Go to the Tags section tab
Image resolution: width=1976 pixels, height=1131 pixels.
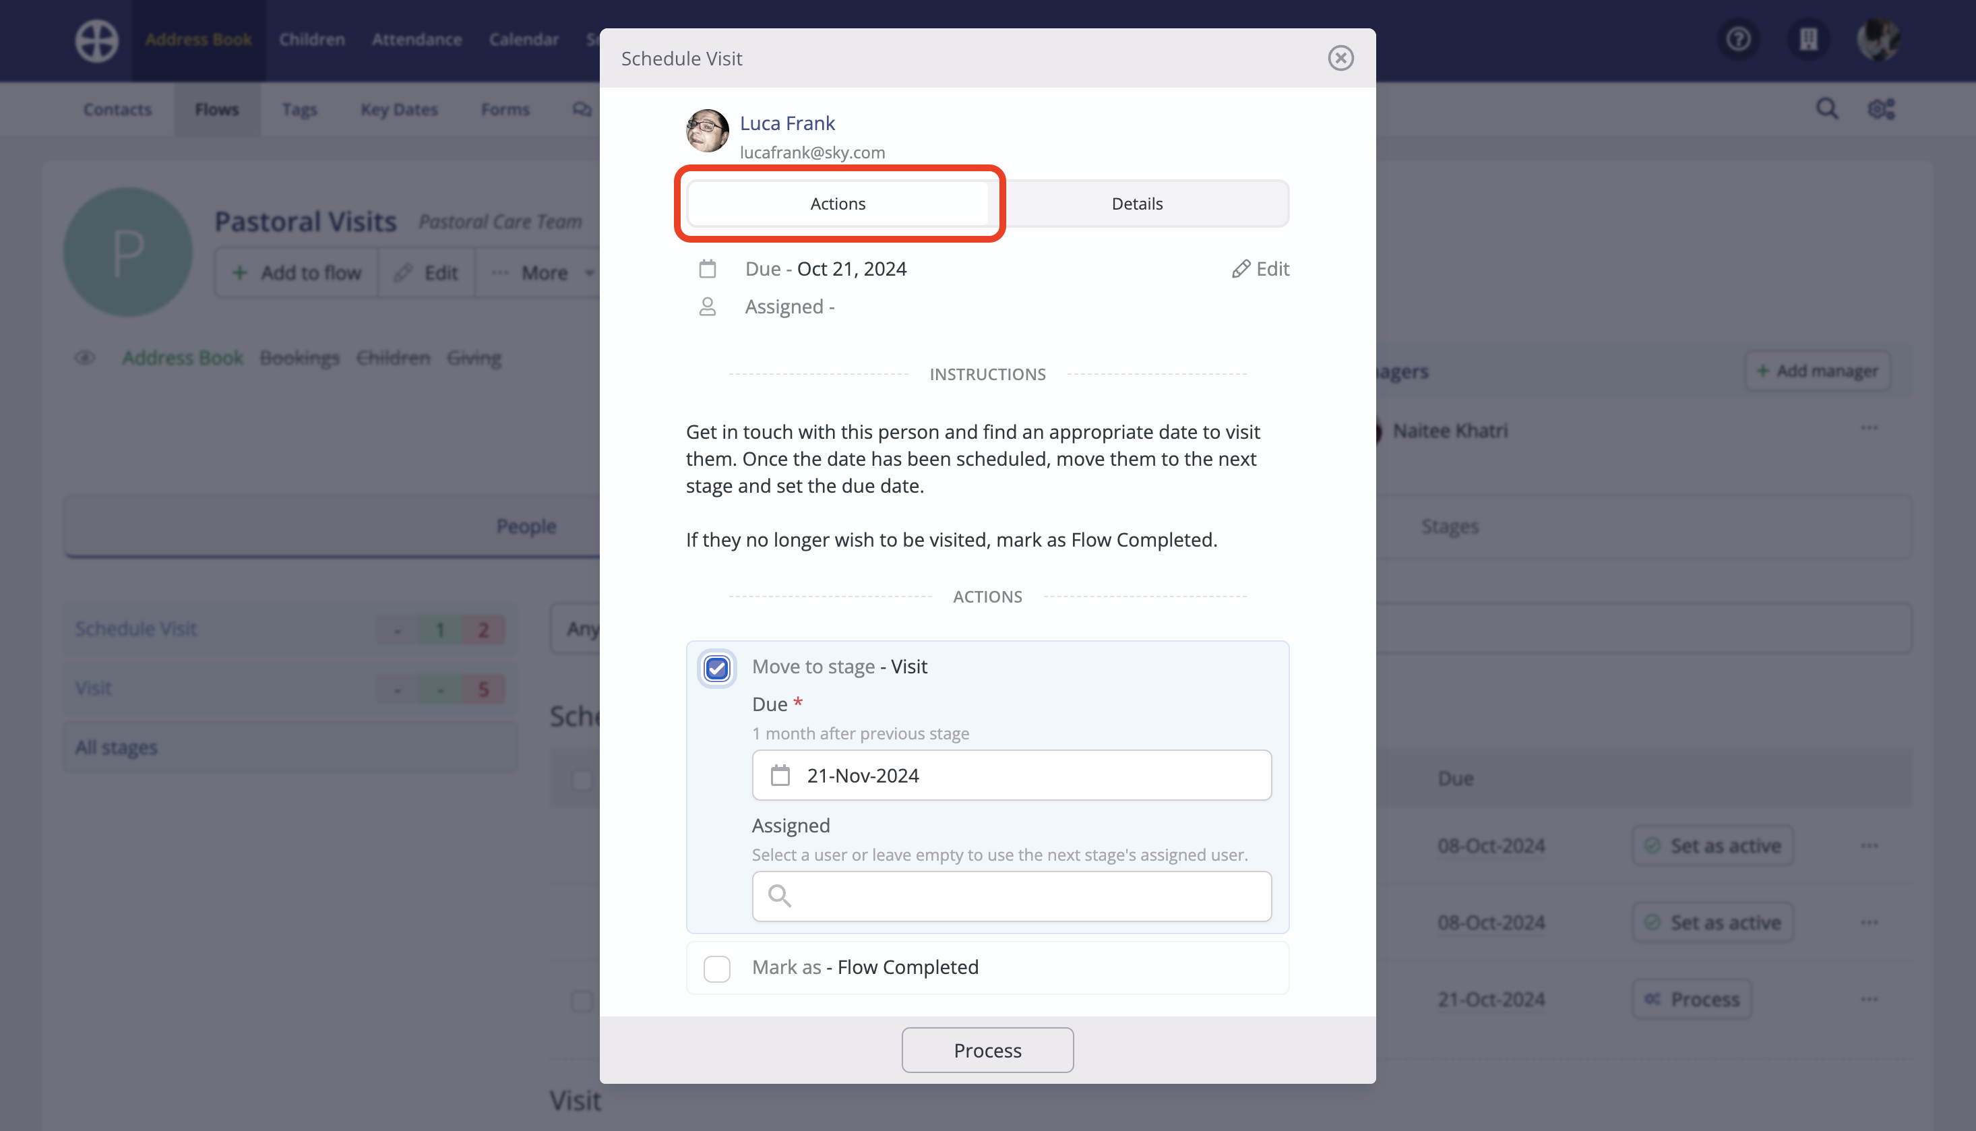coord(299,109)
